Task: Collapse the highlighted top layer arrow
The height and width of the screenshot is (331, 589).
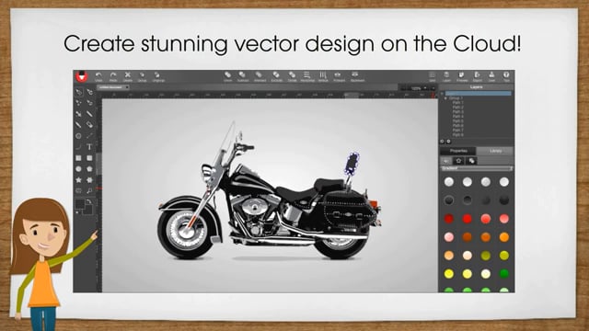Action: click(x=443, y=93)
